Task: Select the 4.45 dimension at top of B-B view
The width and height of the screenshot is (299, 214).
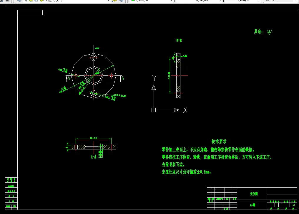Action: pos(185,56)
